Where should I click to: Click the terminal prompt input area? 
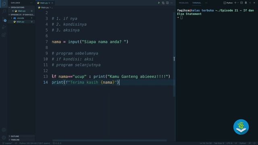tap(181, 17)
